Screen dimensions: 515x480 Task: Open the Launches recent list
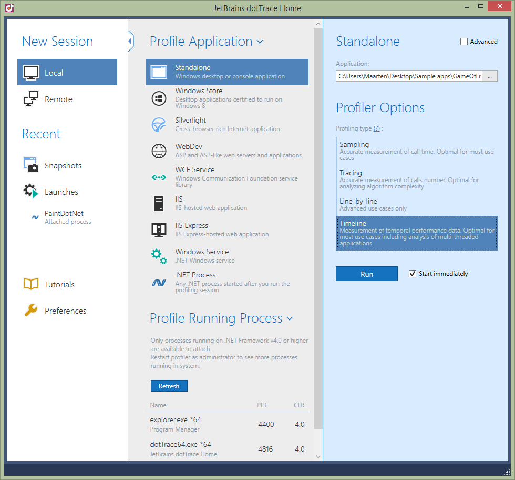(67, 192)
